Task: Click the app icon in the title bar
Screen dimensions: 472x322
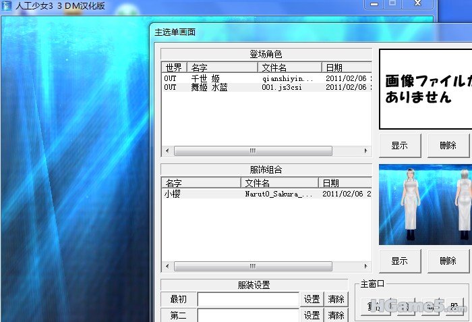Action: (x=7, y=6)
